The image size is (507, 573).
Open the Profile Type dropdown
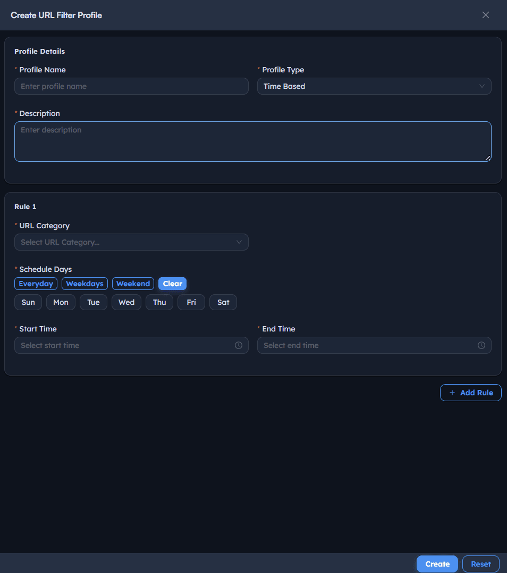pos(374,86)
